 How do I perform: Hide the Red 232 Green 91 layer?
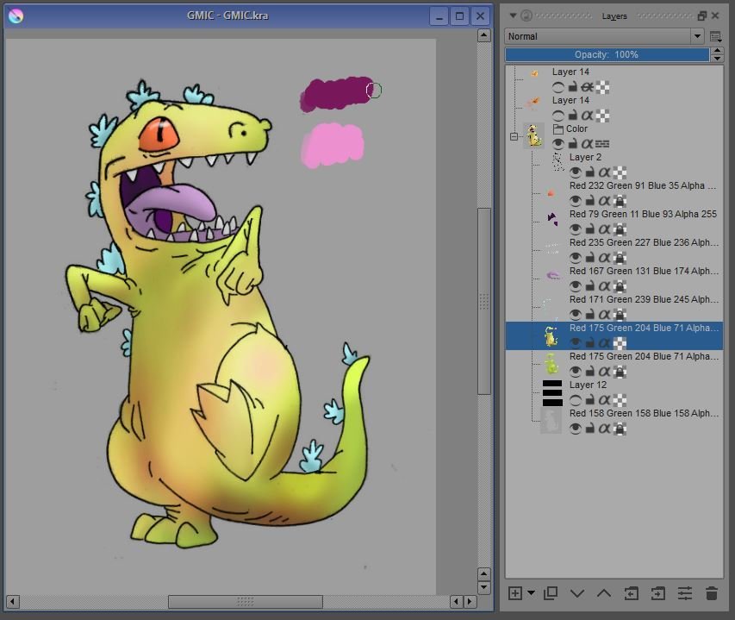pyautogui.click(x=575, y=201)
